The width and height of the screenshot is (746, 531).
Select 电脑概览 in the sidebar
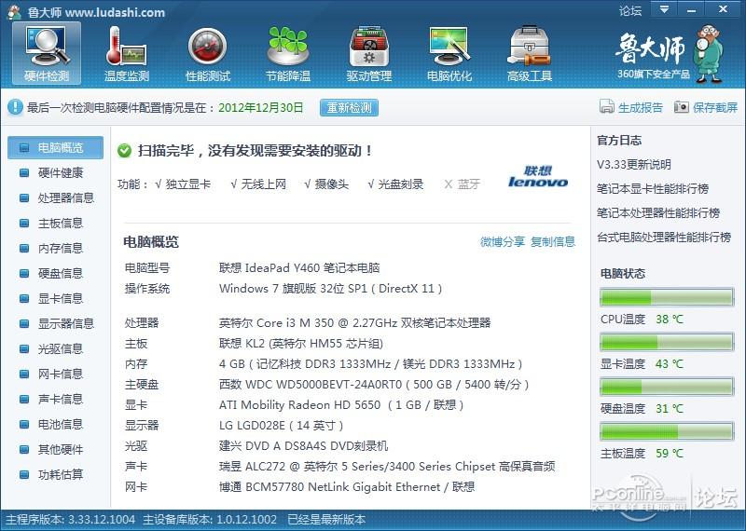[55, 148]
